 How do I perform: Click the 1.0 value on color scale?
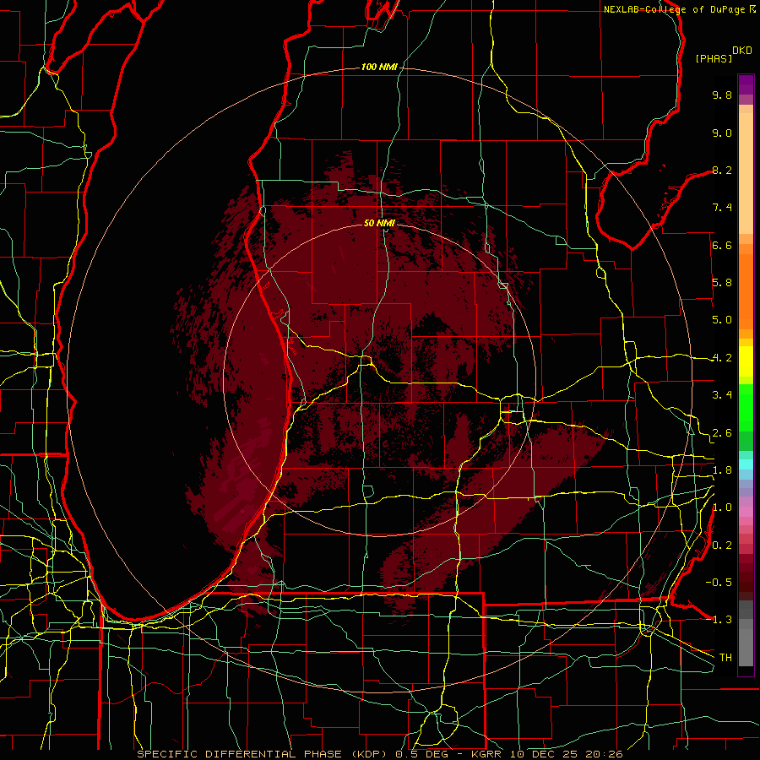[722, 508]
